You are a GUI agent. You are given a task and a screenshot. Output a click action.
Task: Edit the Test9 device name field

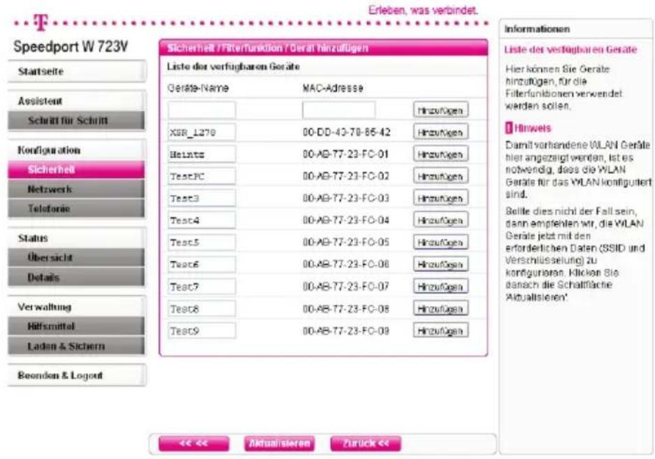point(202,330)
